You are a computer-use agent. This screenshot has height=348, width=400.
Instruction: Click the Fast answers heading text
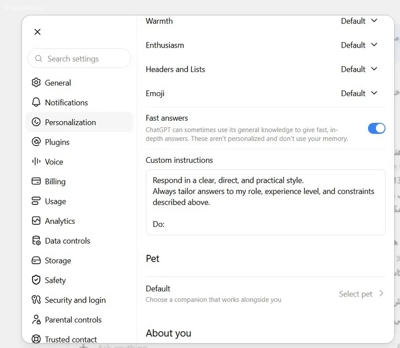(167, 118)
